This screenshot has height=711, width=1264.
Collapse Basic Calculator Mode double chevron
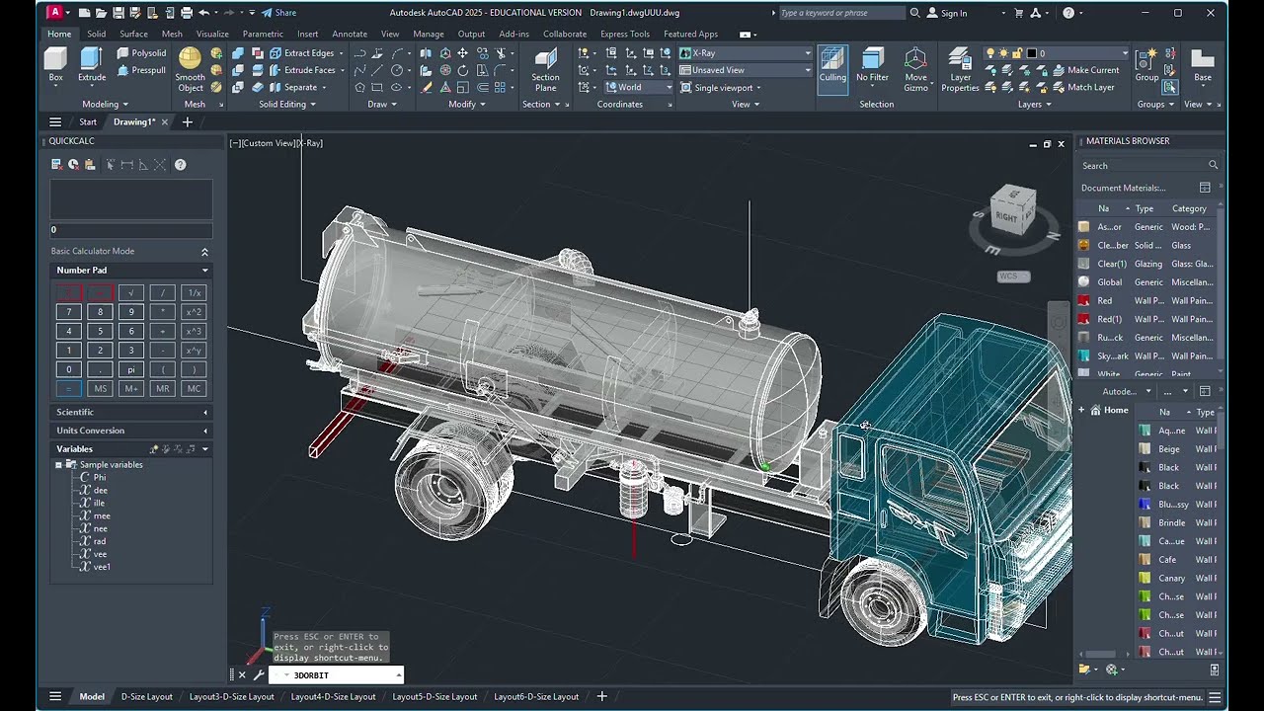204,252
